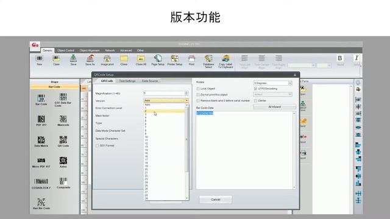Switch to the Advanced ribbon tab
Viewport: 390px width, 219px height.
(x=126, y=50)
